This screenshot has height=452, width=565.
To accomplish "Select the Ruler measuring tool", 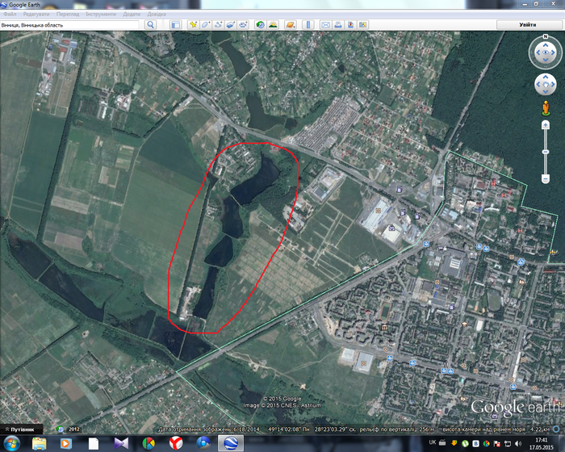I will (x=308, y=24).
